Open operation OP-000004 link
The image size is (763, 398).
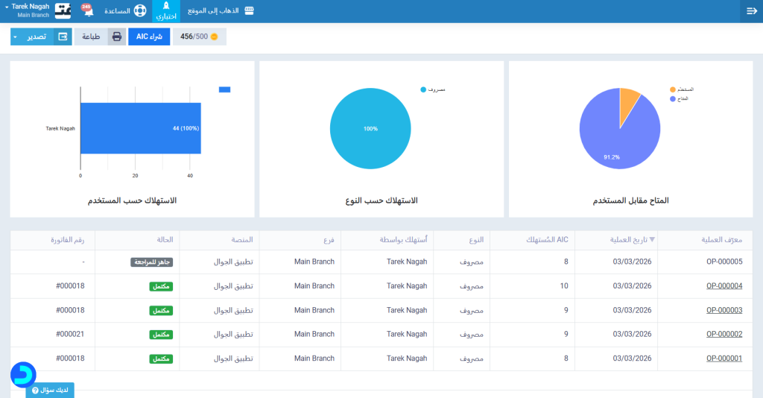(x=724, y=286)
